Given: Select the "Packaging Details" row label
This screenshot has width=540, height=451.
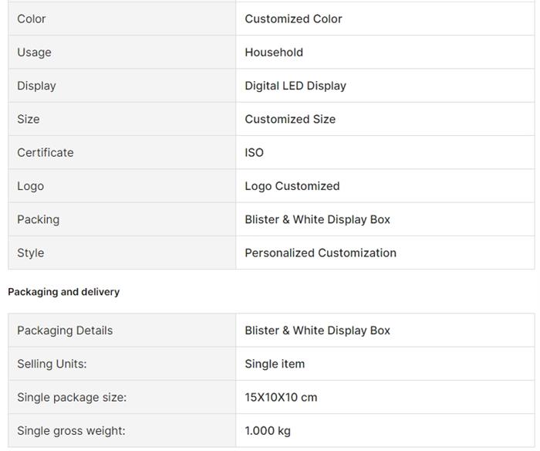Looking at the screenshot, I should pos(65,331).
